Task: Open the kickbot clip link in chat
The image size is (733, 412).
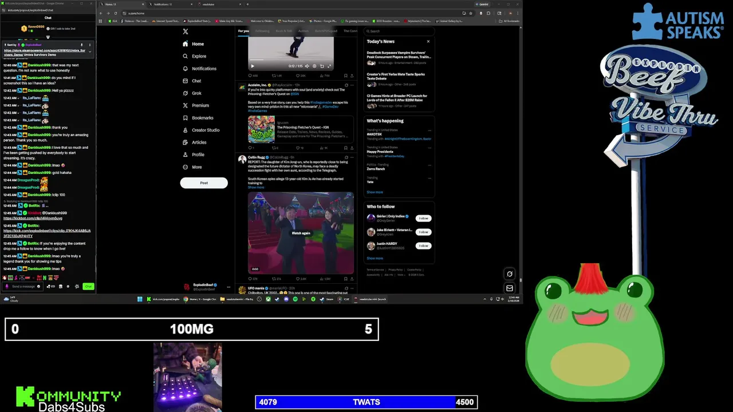Action: point(33,218)
